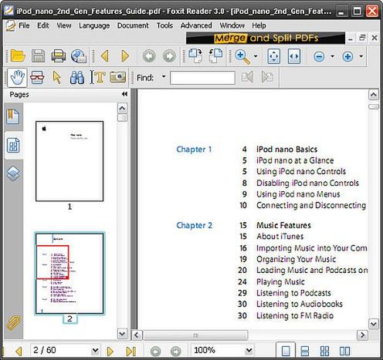Click the email globe icon
The width and height of the screenshot is (383, 360).
(79, 56)
